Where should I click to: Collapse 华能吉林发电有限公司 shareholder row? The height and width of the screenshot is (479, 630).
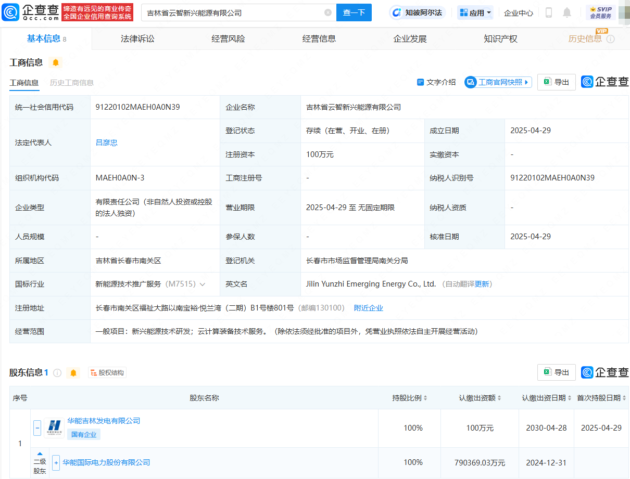point(37,428)
